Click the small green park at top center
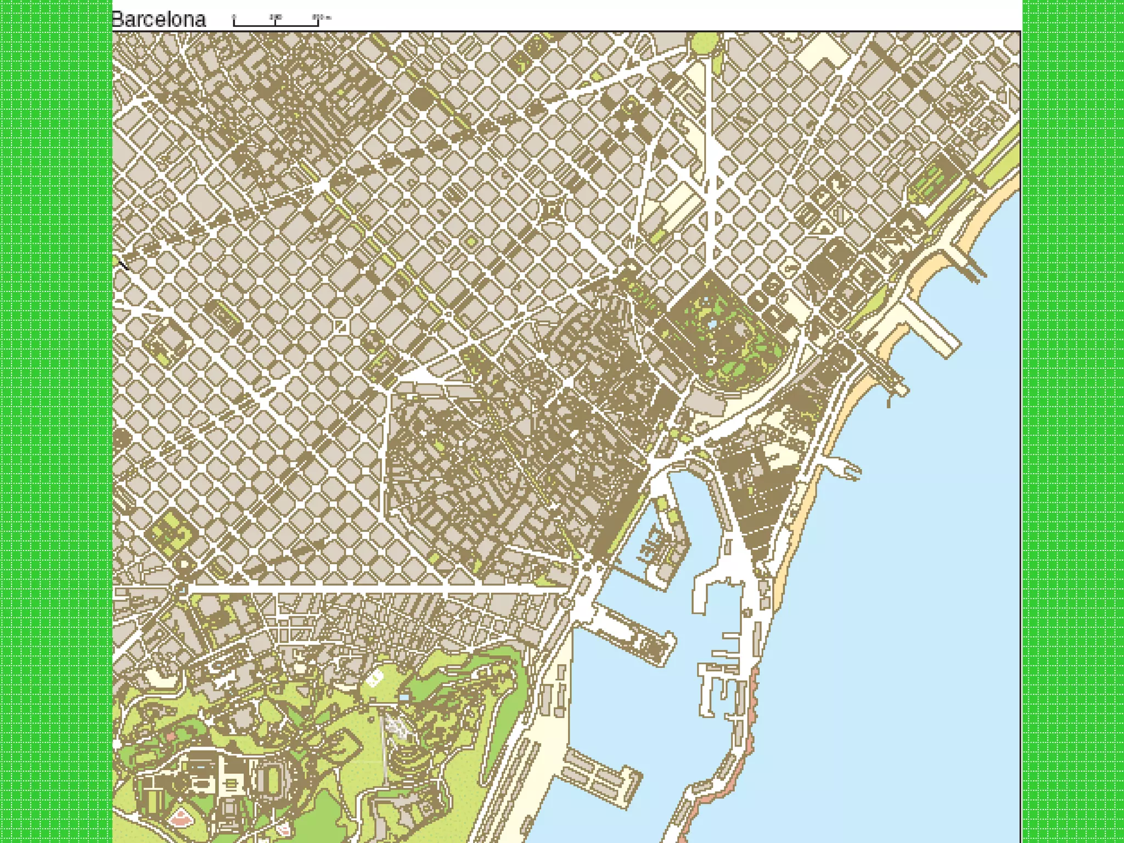The width and height of the screenshot is (1124, 843). 705,42
